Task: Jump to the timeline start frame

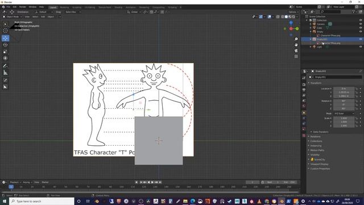Action: [x=141, y=182]
